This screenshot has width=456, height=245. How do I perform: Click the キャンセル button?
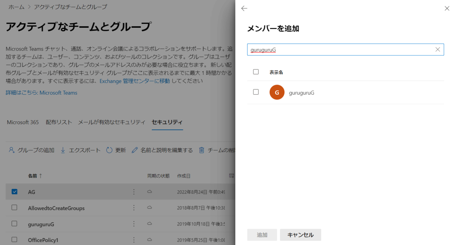pyautogui.click(x=301, y=235)
